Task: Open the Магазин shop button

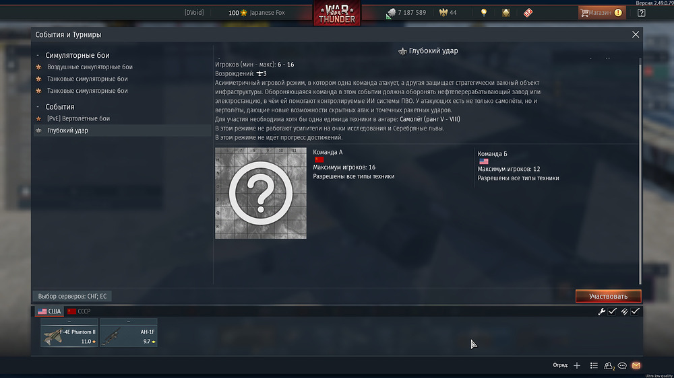Action: point(601,12)
